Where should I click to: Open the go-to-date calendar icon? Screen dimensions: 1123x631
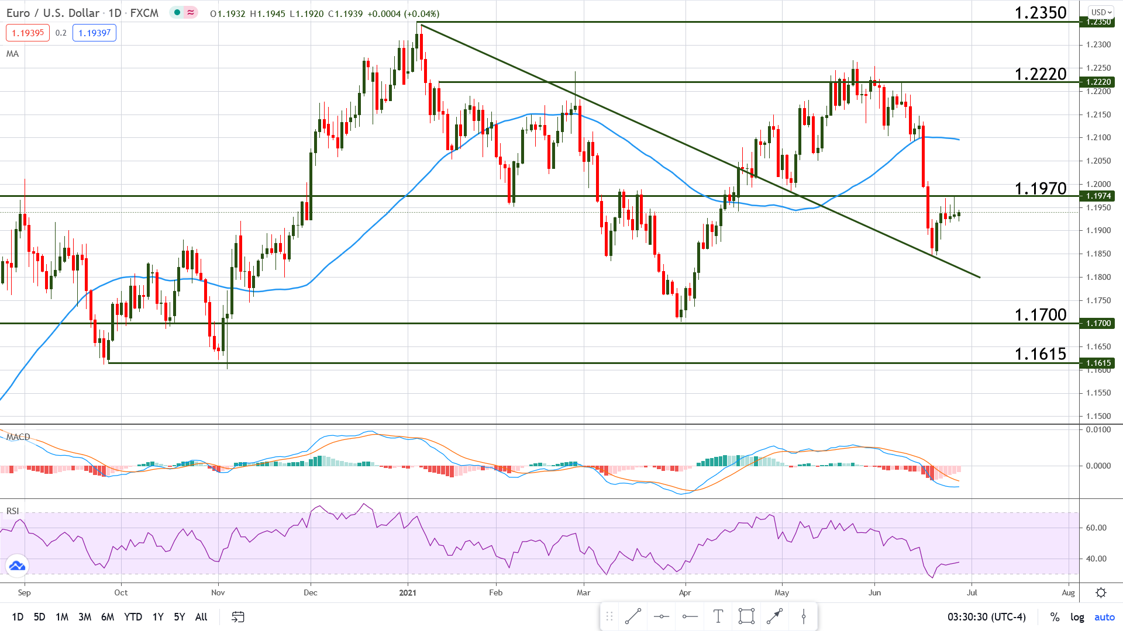[238, 617]
